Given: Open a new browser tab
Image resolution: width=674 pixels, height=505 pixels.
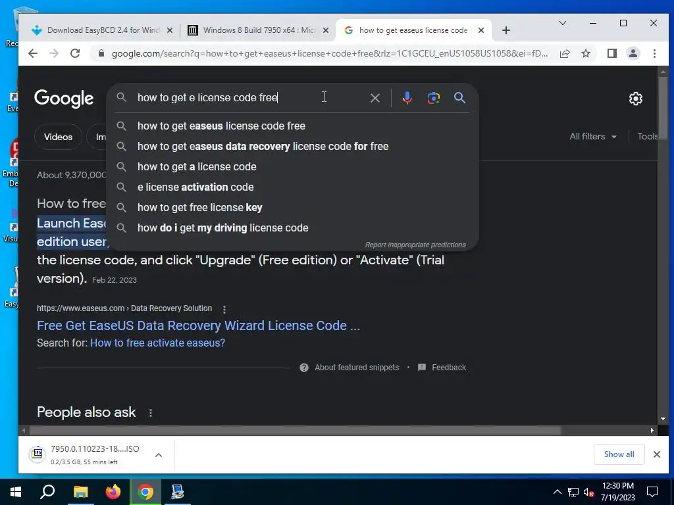Looking at the screenshot, I should click(506, 30).
